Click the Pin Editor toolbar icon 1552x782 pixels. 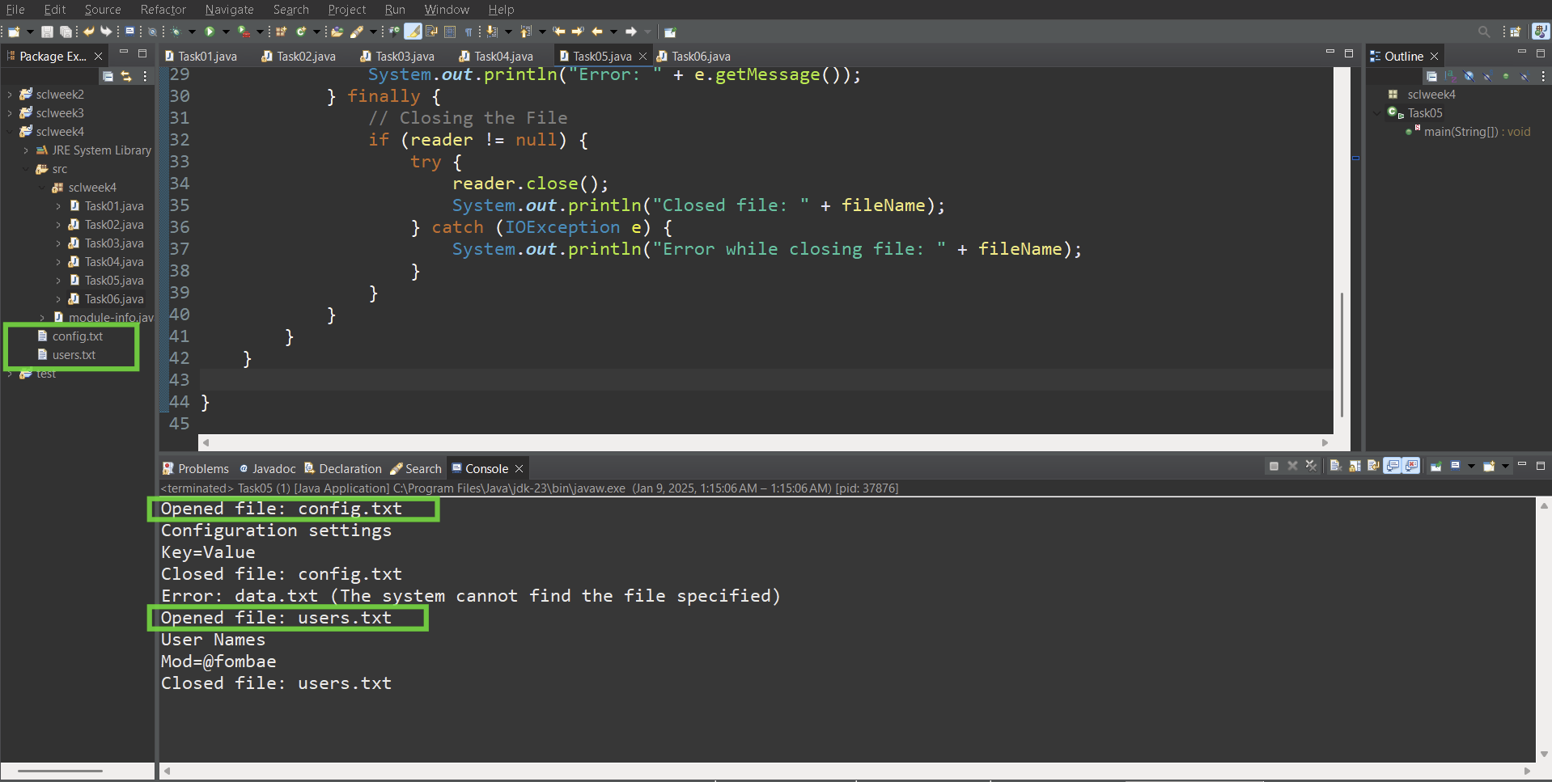(x=670, y=32)
